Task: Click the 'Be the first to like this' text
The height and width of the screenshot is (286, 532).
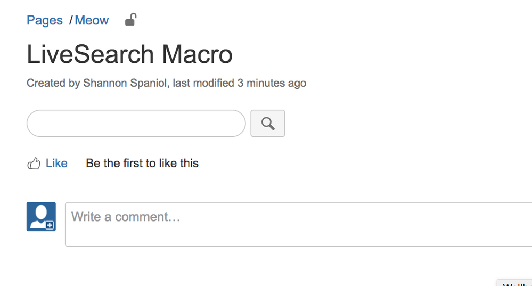Action: point(142,163)
